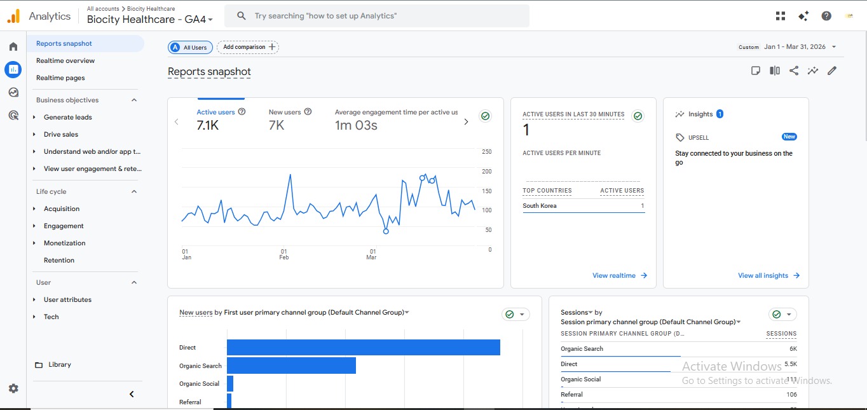The image size is (867, 410).
Task: Open the Stay connected insight card
Action: pos(735,158)
